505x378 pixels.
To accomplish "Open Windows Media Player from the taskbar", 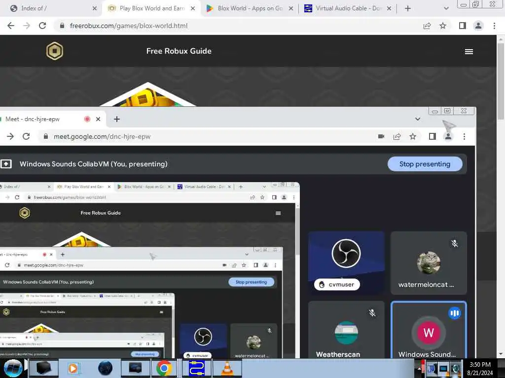I will [73, 368].
